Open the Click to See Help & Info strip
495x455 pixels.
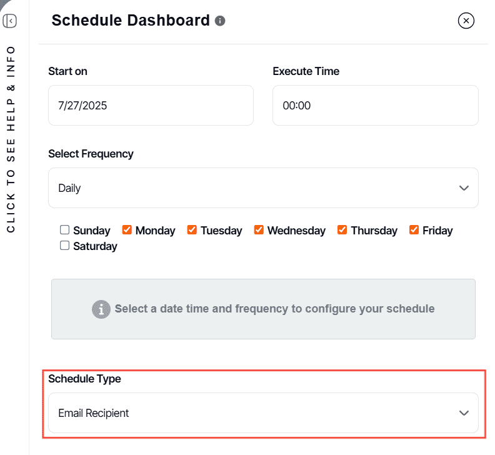(x=11, y=139)
